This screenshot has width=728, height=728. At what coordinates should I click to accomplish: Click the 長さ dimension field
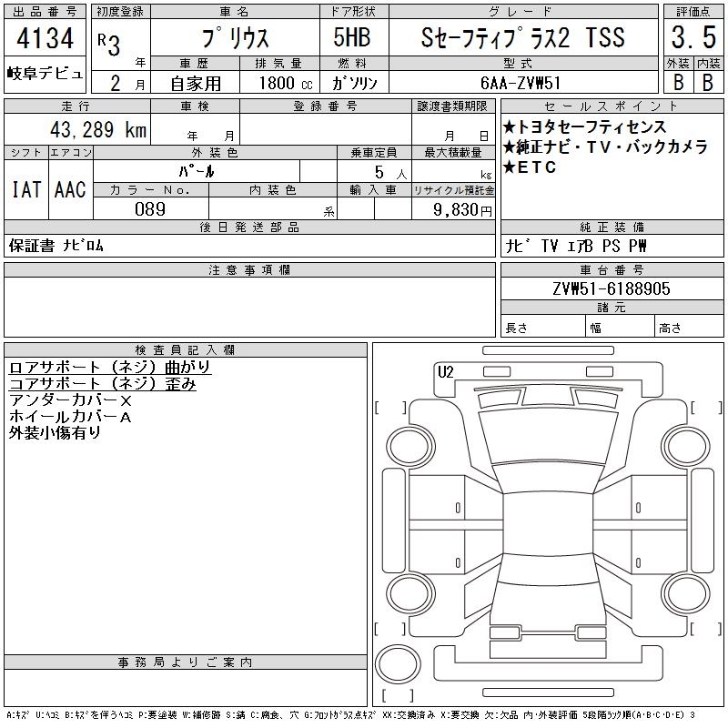coord(542,327)
